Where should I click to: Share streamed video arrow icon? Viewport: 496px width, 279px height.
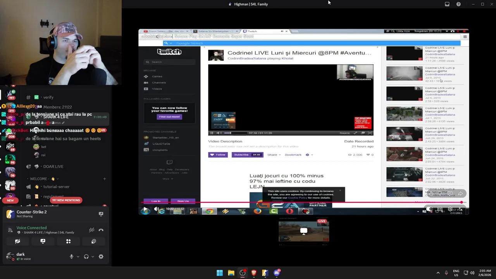click(x=460, y=193)
